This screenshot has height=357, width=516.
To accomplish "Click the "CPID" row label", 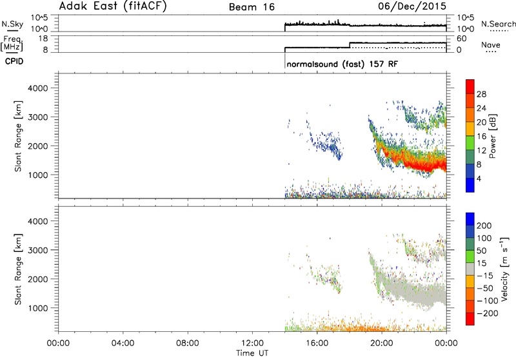I will tap(14, 61).
